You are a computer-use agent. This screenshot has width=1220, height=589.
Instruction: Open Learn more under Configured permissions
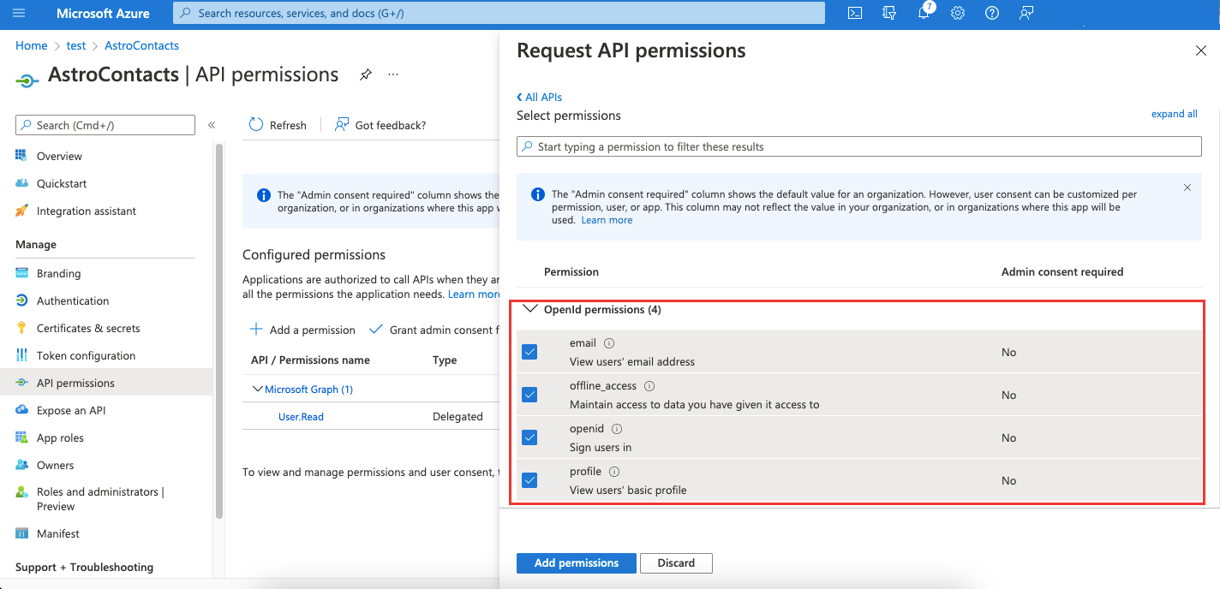[474, 294]
